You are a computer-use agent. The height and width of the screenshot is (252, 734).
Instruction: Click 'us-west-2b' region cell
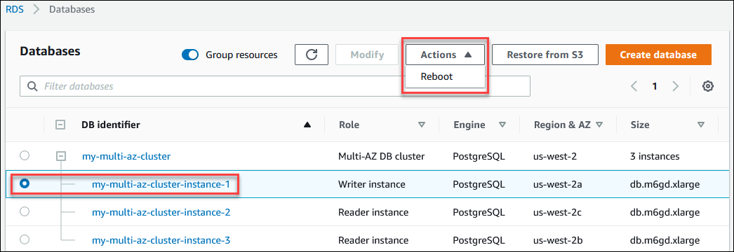click(x=557, y=240)
